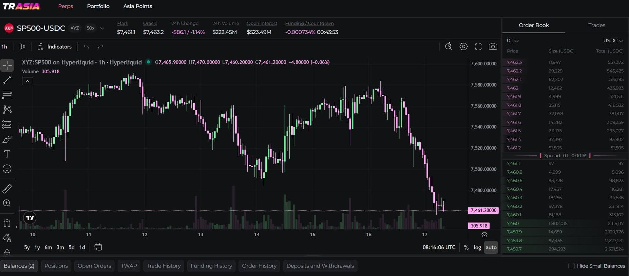
Task: Toggle percent scale mode
Action: tap(466, 247)
